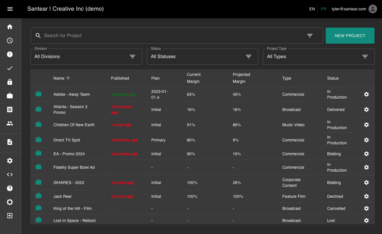Click briefcase icon for Jack Reel
Viewport: 382px width, 234px height.
[x=39, y=196]
